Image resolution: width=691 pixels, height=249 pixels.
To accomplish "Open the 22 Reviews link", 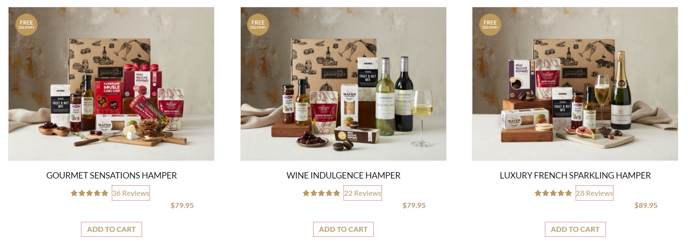I will coord(362,193).
